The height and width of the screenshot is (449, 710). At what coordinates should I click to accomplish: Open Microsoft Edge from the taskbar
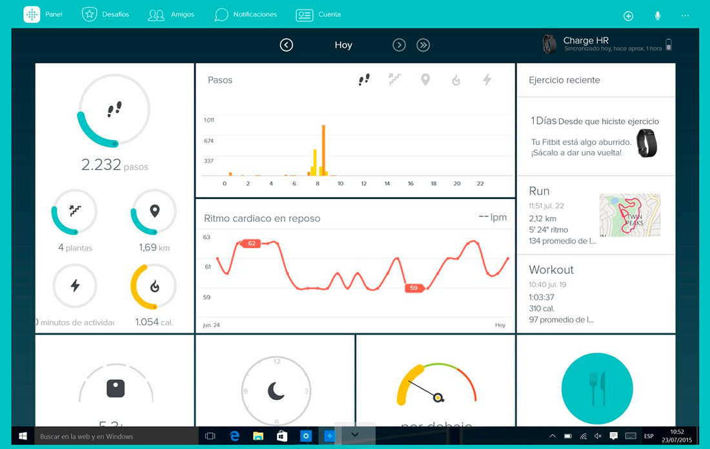coord(234,436)
